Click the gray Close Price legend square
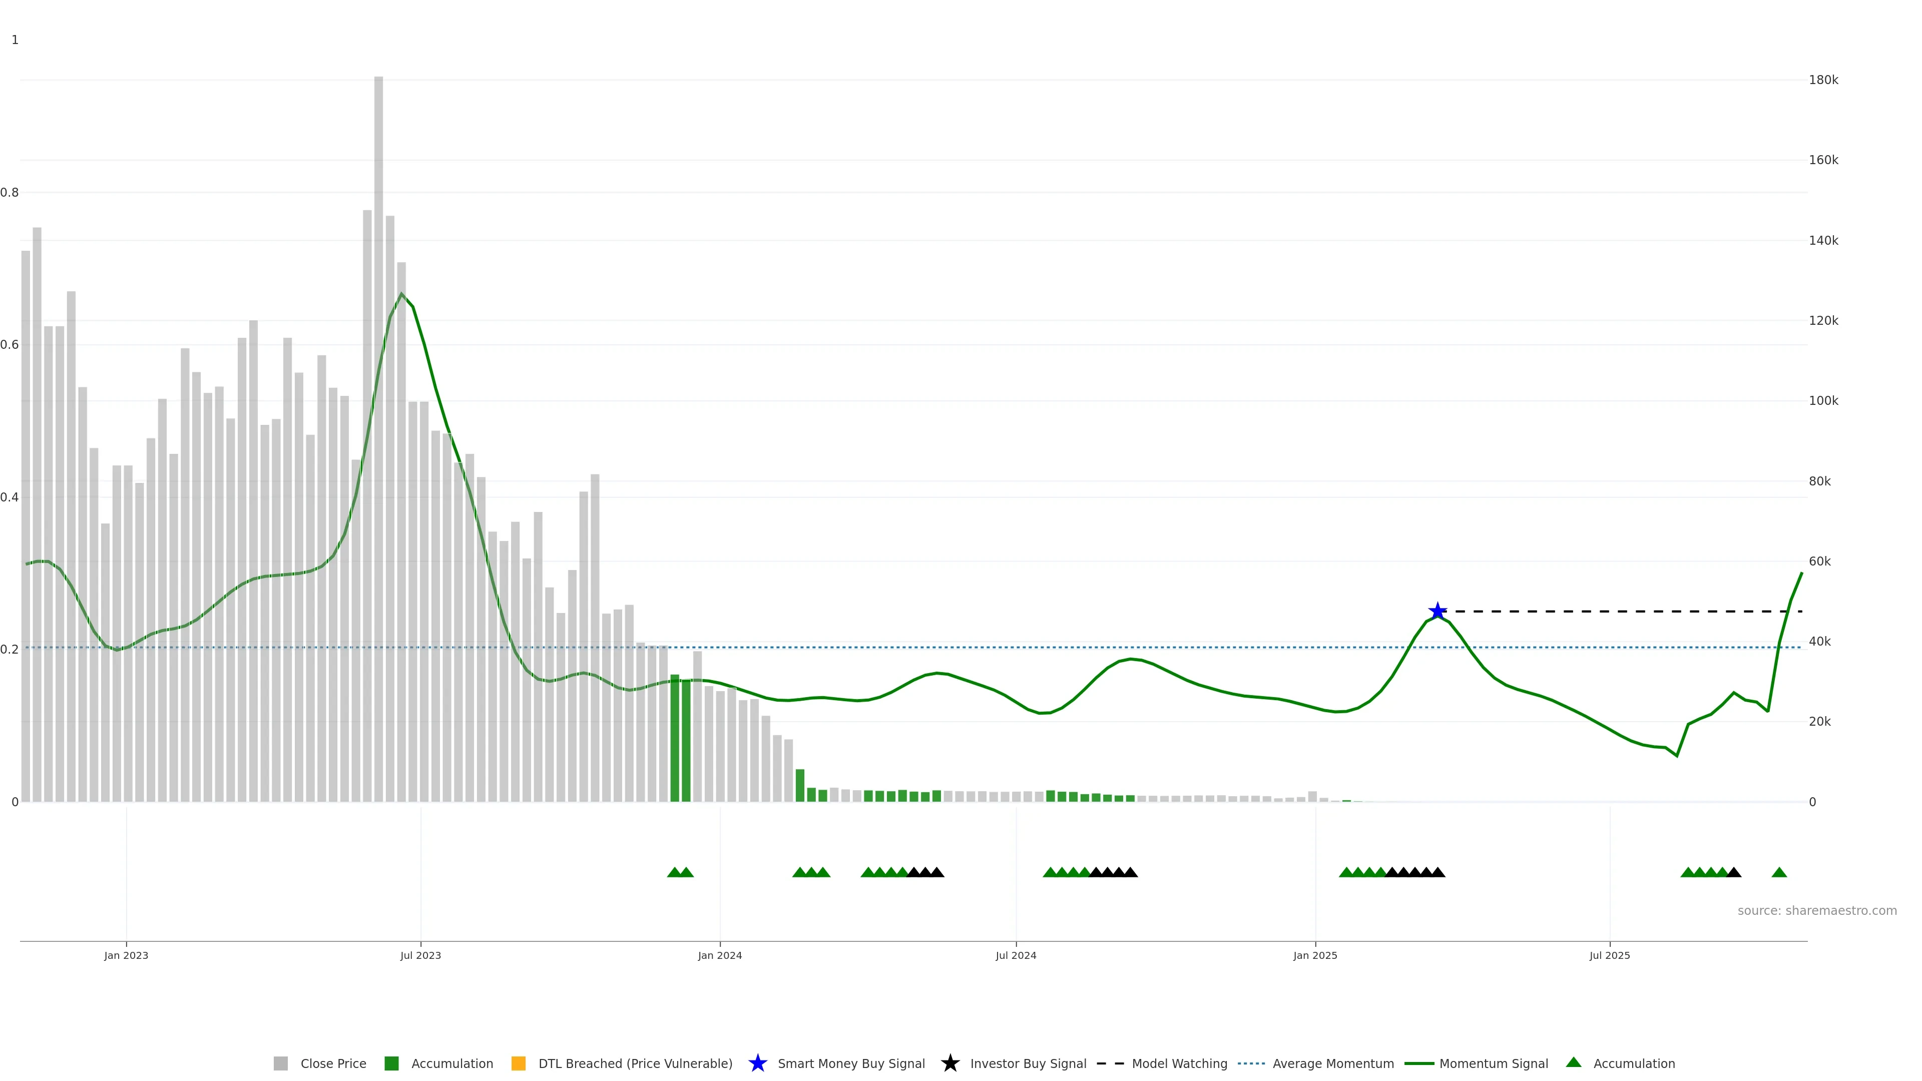Viewport: 1922px width, 1081px height. click(280, 1064)
